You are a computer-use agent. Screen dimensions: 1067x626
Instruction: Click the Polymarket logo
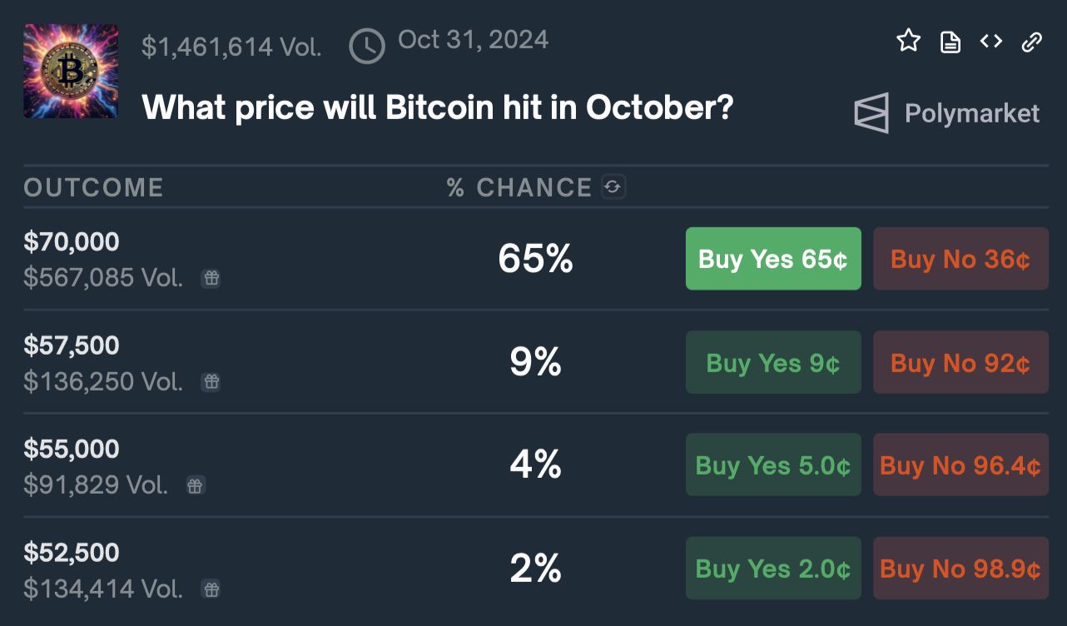tap(947, 113)
